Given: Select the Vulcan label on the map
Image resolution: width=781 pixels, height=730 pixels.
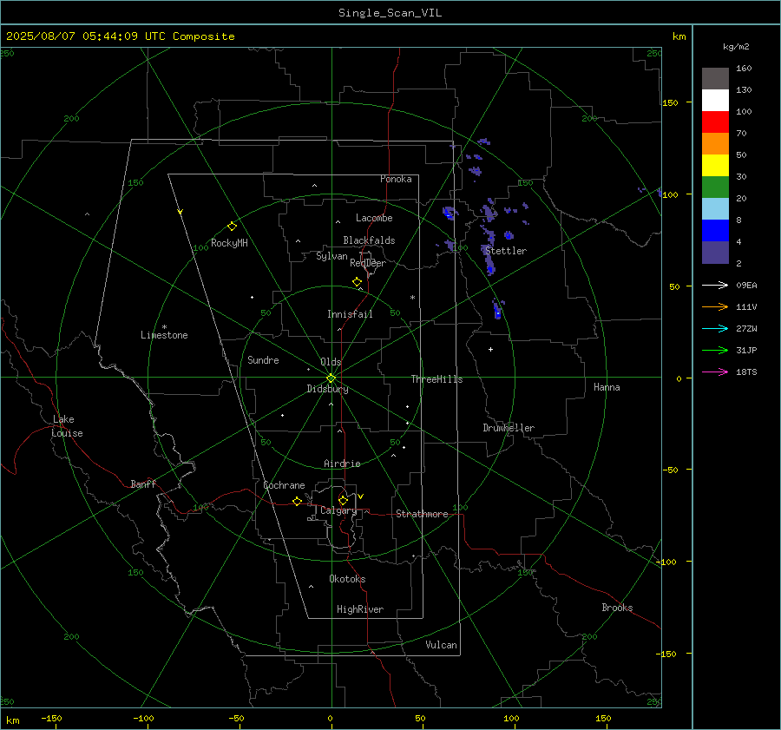Looking at the screenshot, I should point(441,645).
